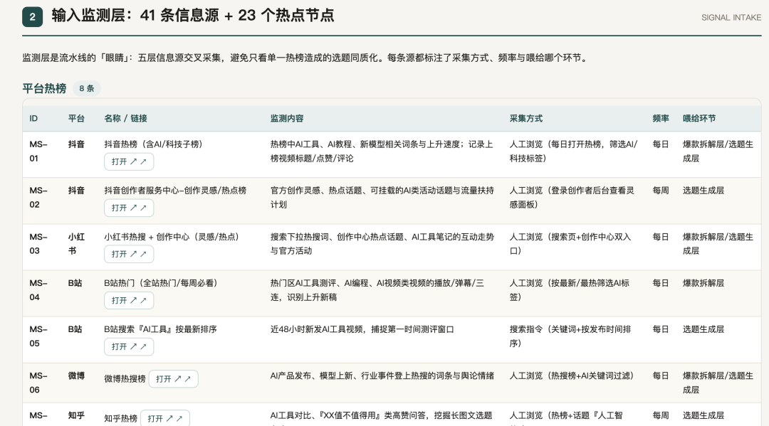Click the 每周 frequency cell in row MS-02
The image size is (769, 426).
tap(661, 191)
